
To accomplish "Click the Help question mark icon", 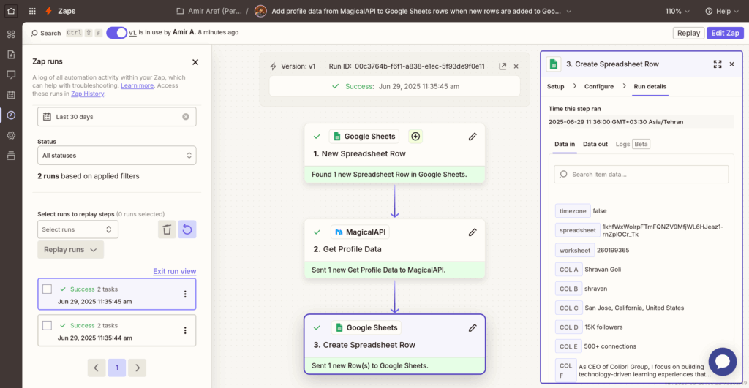I will point(709,11).
